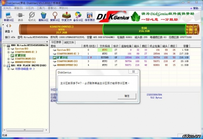Click the EXTEND file system cell
The image size is (203, 139).
[x=105, y=57]
